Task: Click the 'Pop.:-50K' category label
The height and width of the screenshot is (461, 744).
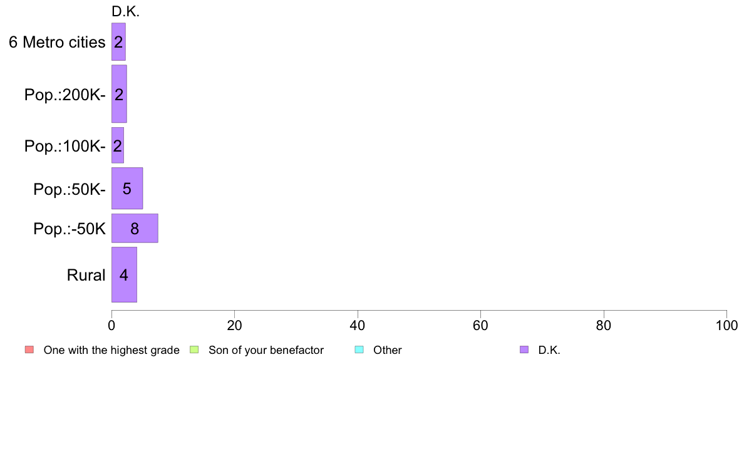Action: coord(70,229)
